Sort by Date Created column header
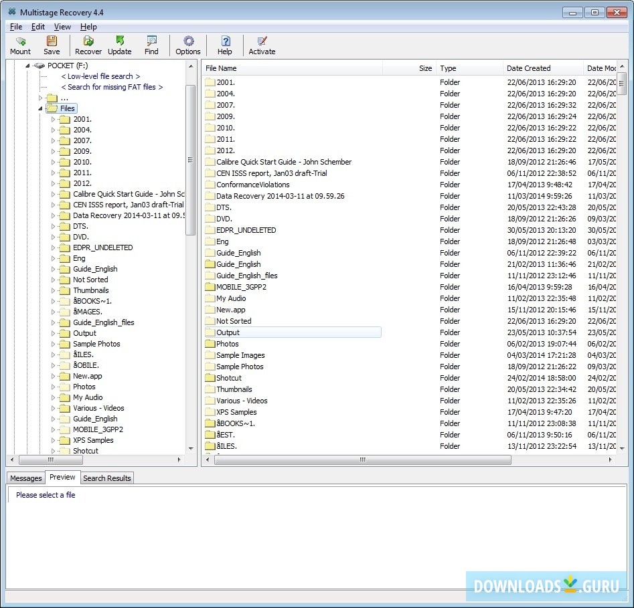Viewport: 634px width, 608px height. (x=528, y=68)
